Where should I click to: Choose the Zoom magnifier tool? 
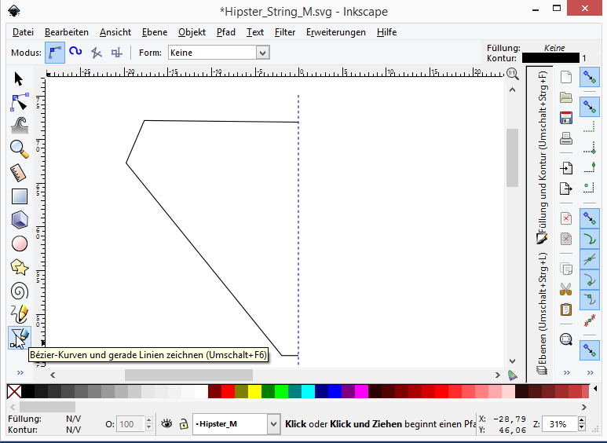[19, 148]
